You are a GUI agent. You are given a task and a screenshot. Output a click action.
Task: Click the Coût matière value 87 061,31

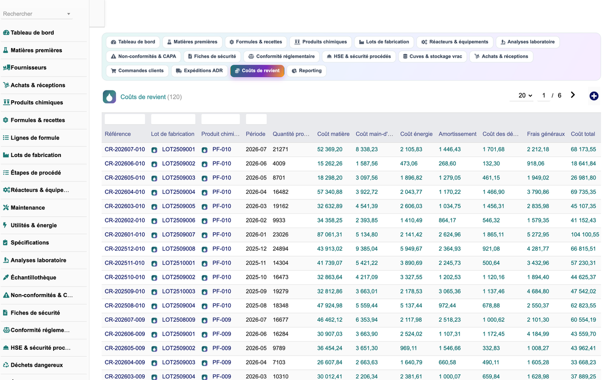pyautogui.click(x=330, y=235)
